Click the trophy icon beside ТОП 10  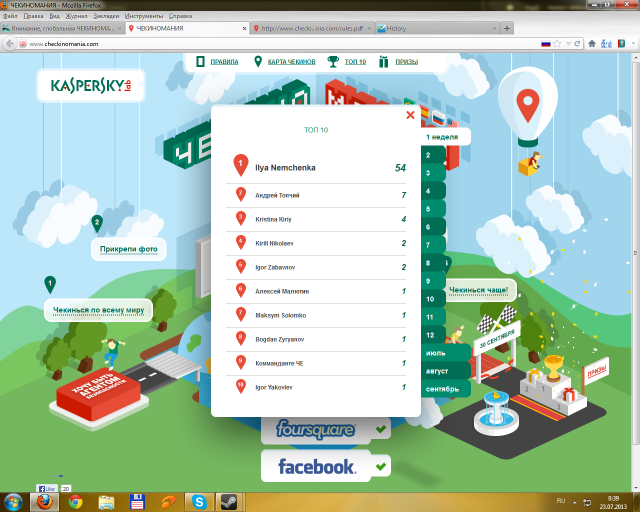pos(333,61)
